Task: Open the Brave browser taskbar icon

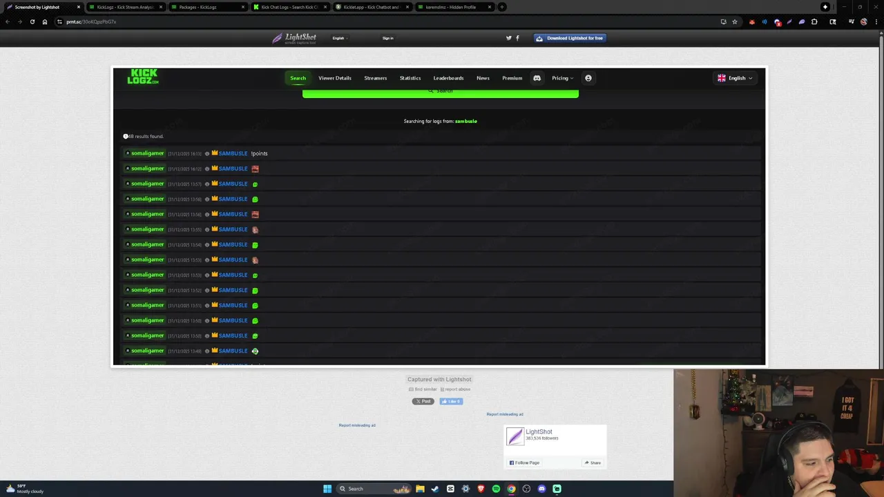Action: click(x=481, y=489)
